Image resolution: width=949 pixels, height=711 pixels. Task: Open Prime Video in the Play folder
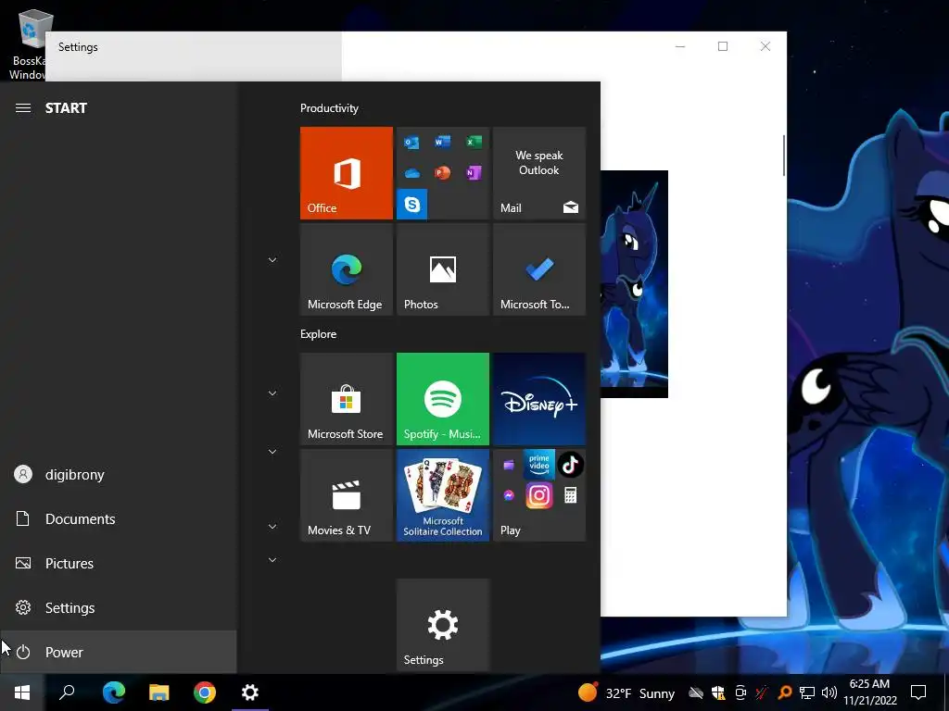(538, 465)
